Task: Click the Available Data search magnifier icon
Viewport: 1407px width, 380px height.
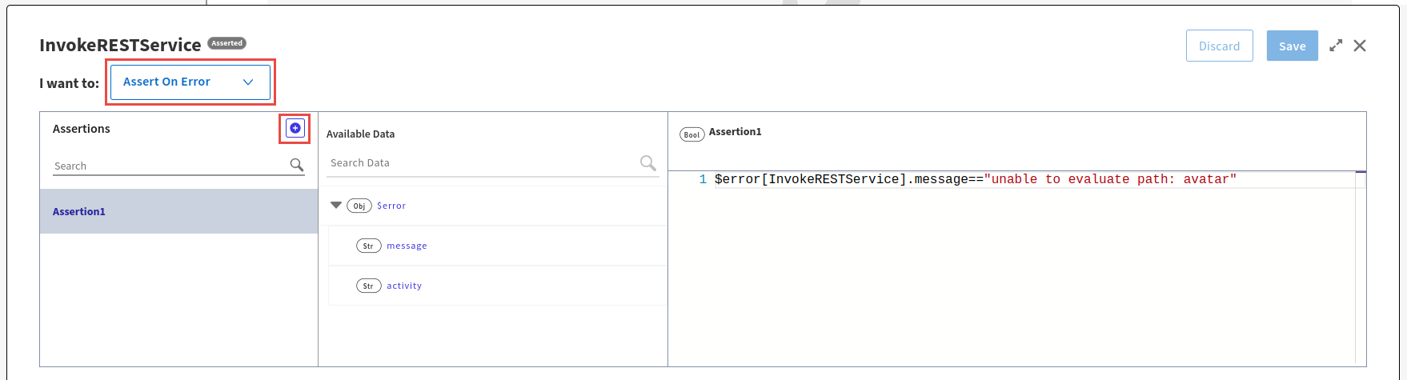Action: (647, 163)
